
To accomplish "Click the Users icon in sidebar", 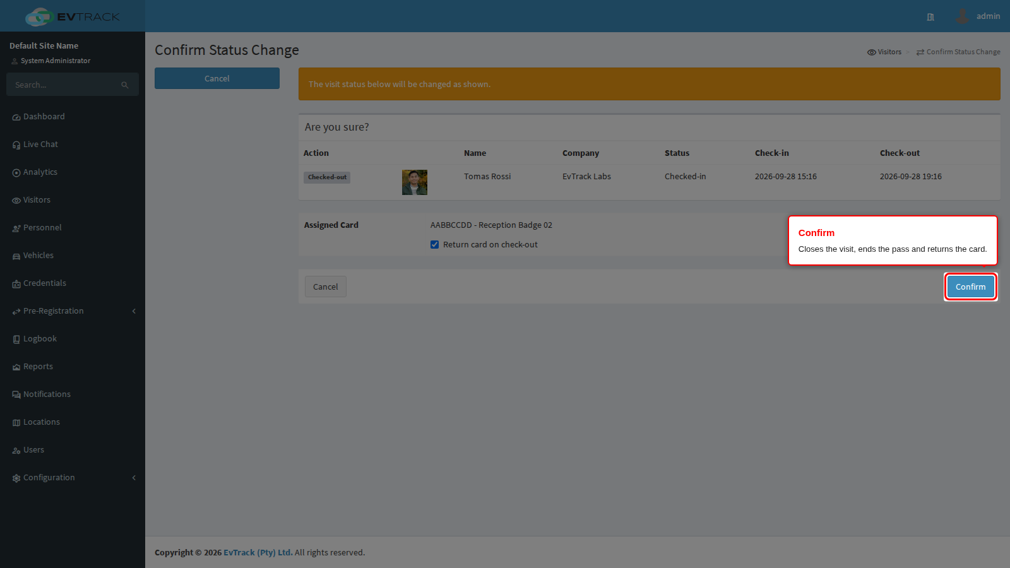I will (x=16, y=451).
